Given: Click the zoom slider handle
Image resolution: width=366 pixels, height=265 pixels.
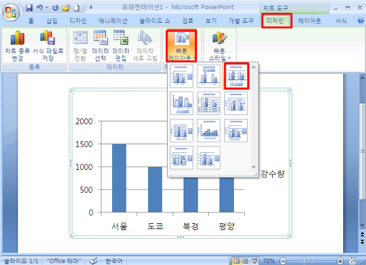Looking at the screenshot, I should 304,261.
